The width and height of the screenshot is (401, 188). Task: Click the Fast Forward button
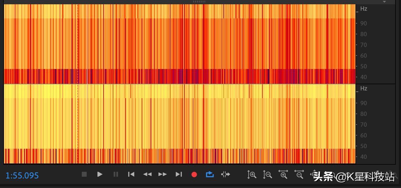click(x=163, y=174)
